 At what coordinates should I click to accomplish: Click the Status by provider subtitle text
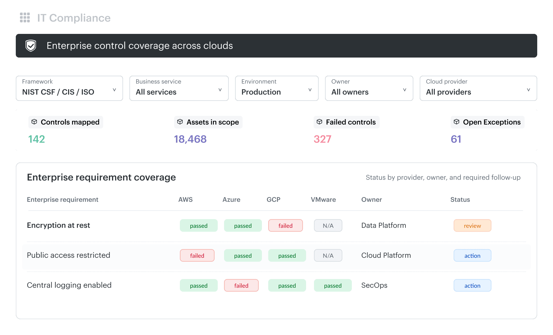pos(443,177)
